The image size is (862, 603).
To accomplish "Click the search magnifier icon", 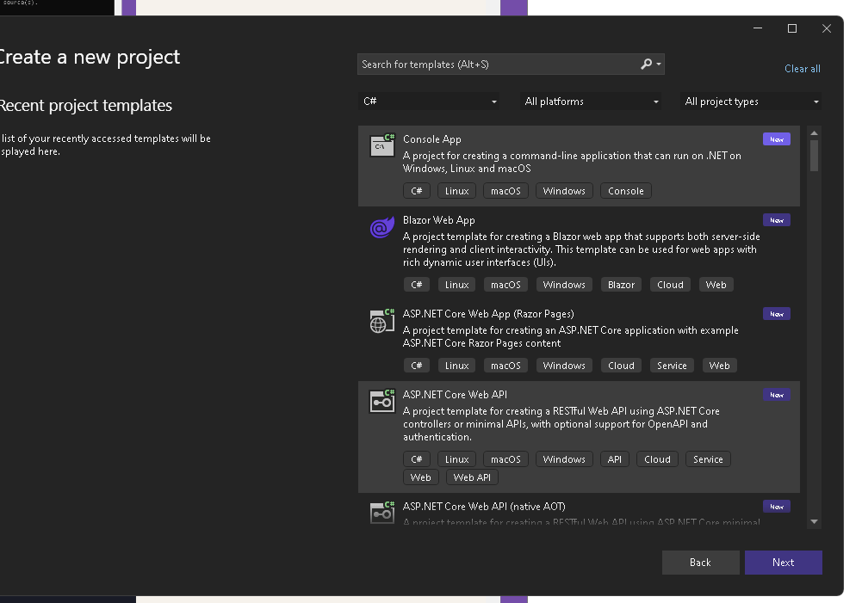I will point(647,65).
